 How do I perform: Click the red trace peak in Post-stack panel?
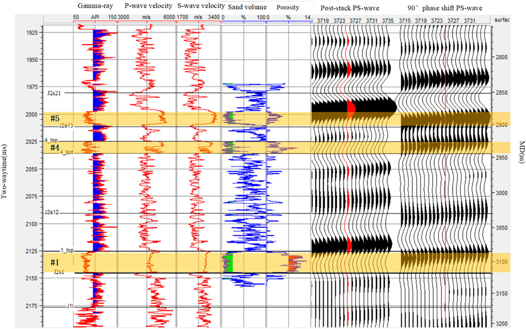click(350, 108)
